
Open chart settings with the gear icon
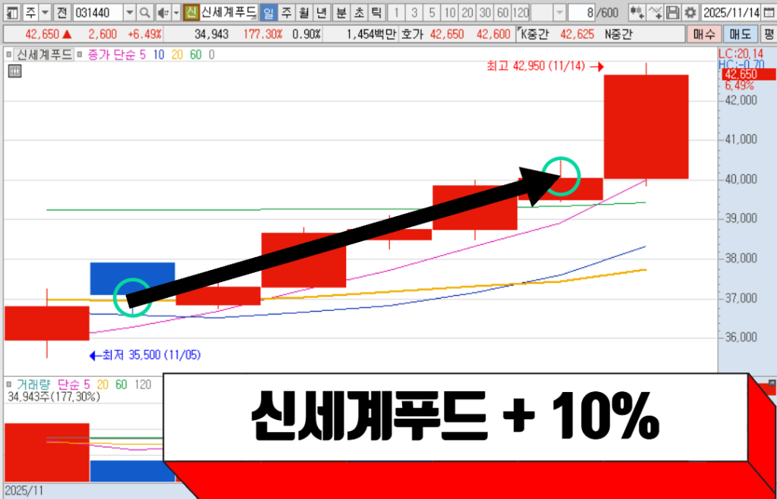[690, 13]
